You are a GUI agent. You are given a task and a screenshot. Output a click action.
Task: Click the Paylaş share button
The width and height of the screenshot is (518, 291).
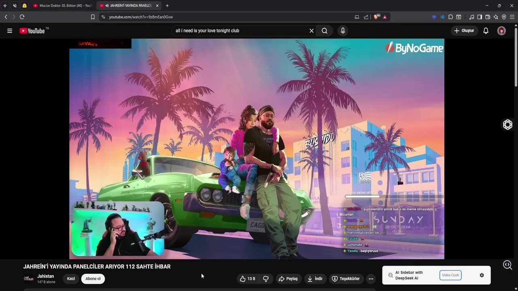tap(288, 278)
